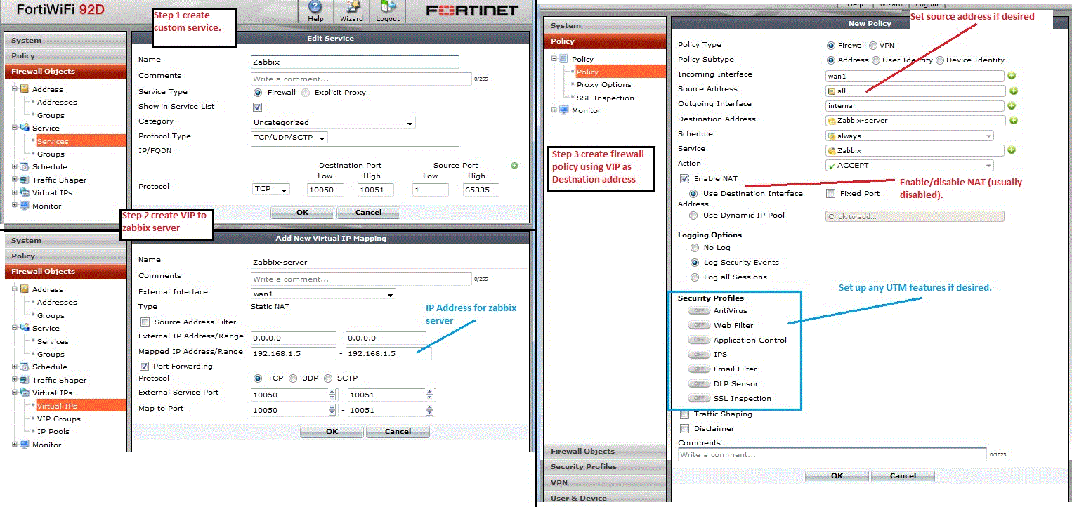
Task: Click the Monitor icon beside the Virtual IP Mapping dialog
Action: point(25,445)
